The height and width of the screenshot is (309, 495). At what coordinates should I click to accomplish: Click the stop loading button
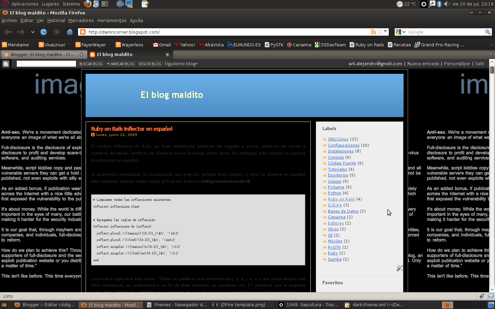click(x=57, y=32)
